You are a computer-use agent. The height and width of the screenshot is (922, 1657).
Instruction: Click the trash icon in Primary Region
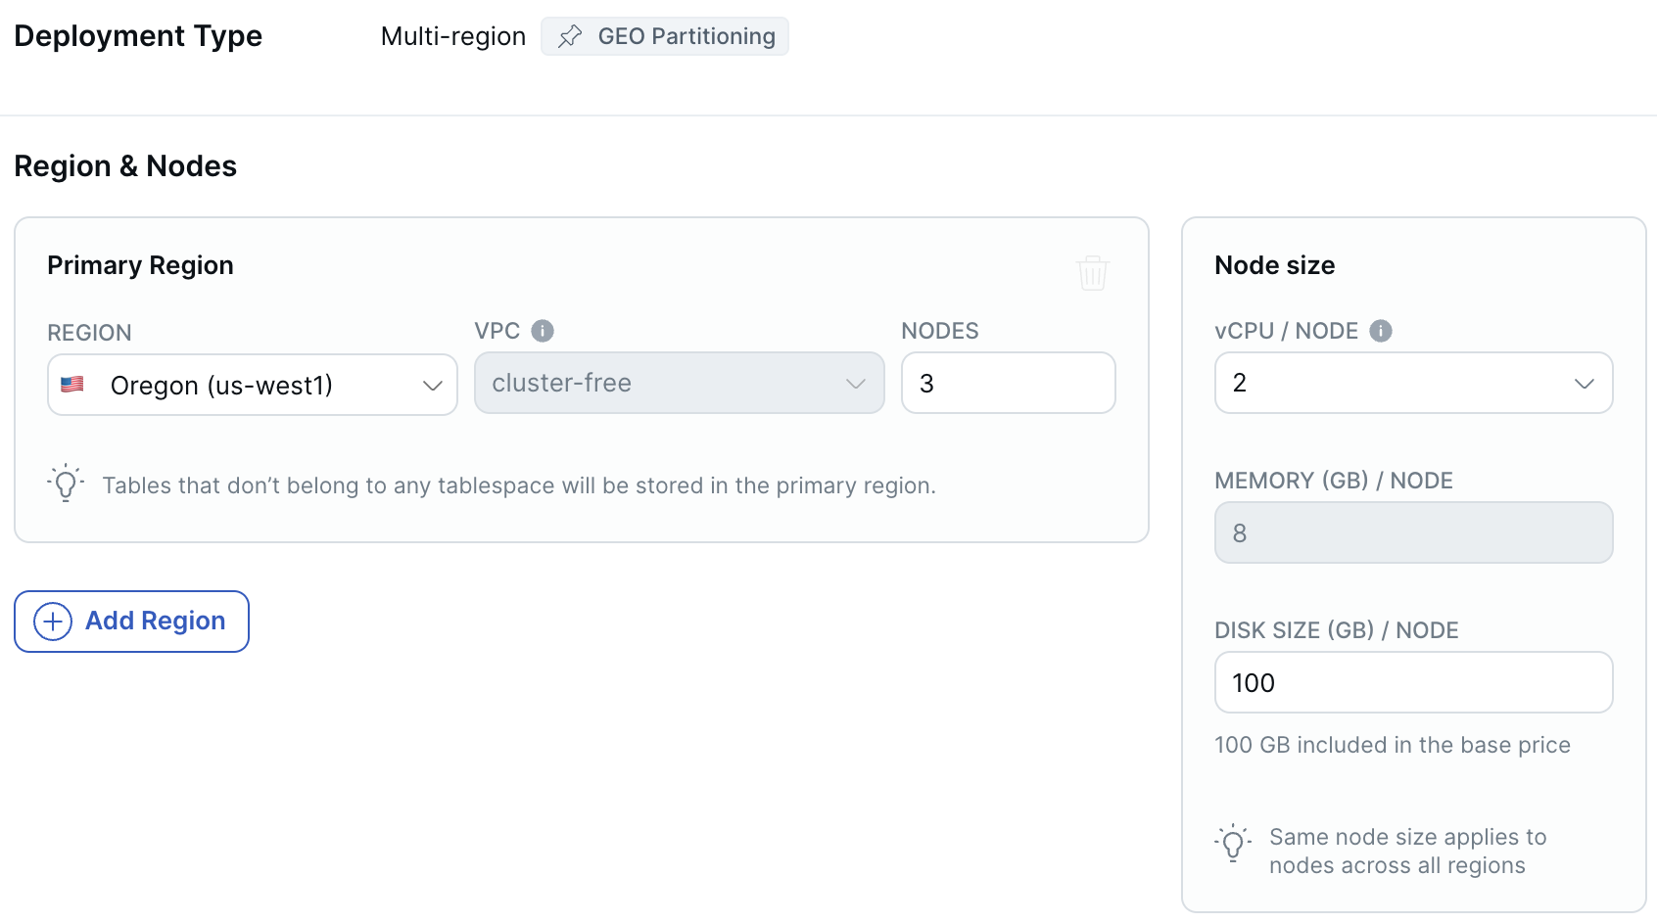click(1092, 273)
